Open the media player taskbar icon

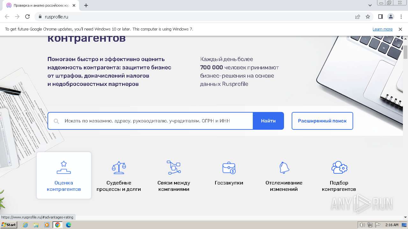pyautogui.click(x=47, y=225)
